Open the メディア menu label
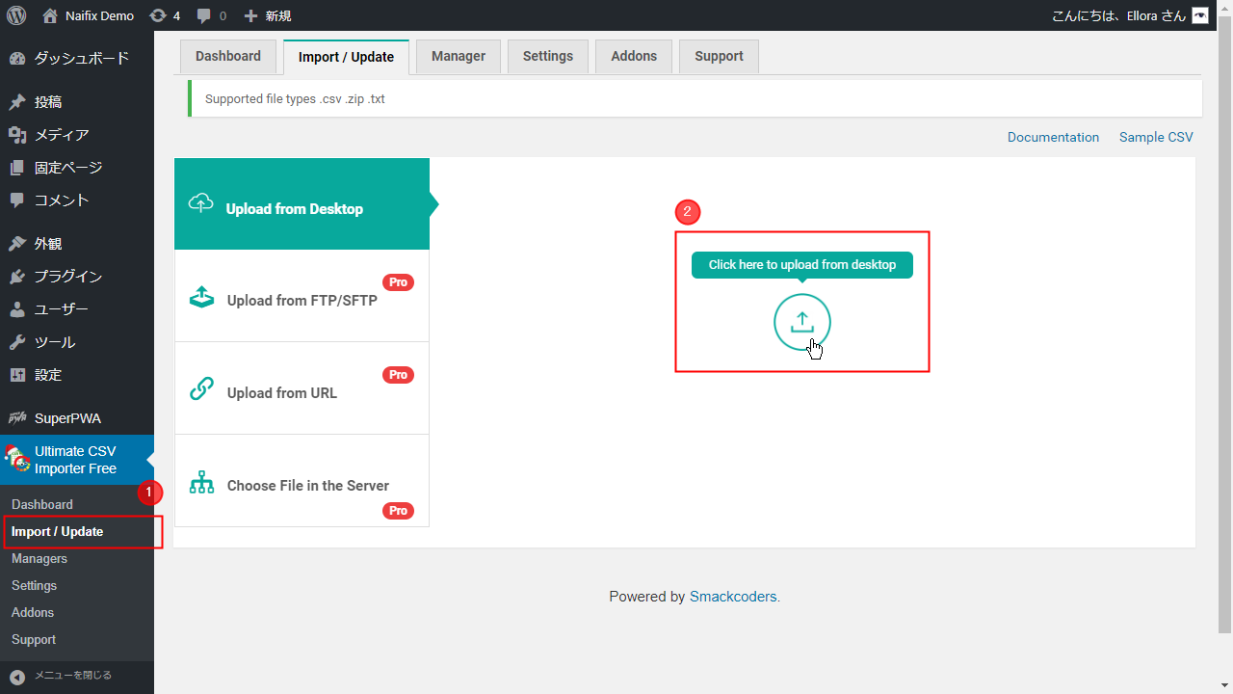The image size is (1233, 694). point(62,135)
